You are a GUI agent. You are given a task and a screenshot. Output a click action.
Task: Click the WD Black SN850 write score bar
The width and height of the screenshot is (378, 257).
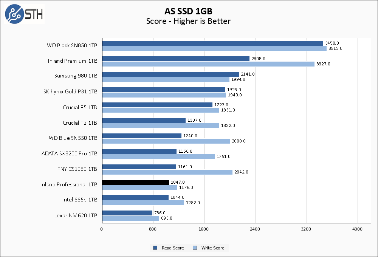point(215,48)
